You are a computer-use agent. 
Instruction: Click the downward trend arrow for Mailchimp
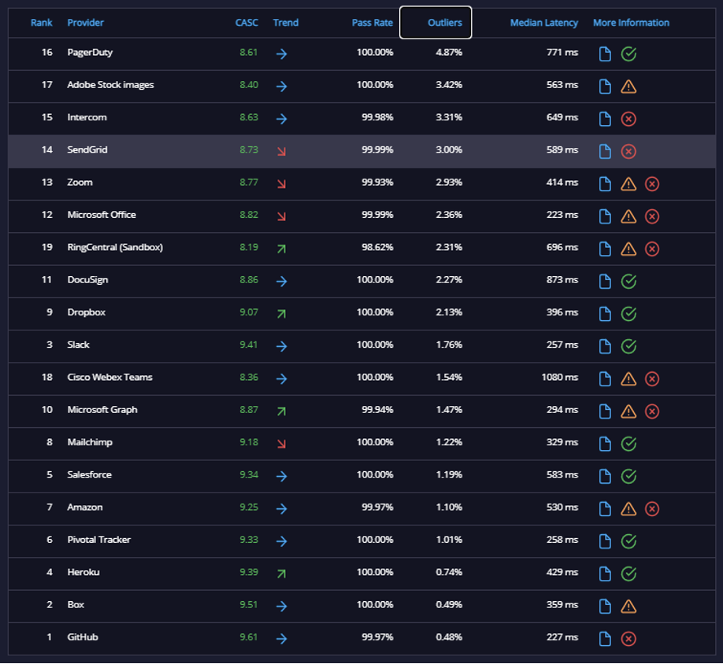[281, 444]
